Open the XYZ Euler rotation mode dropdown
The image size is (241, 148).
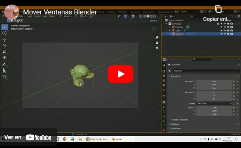pos(214,104)
